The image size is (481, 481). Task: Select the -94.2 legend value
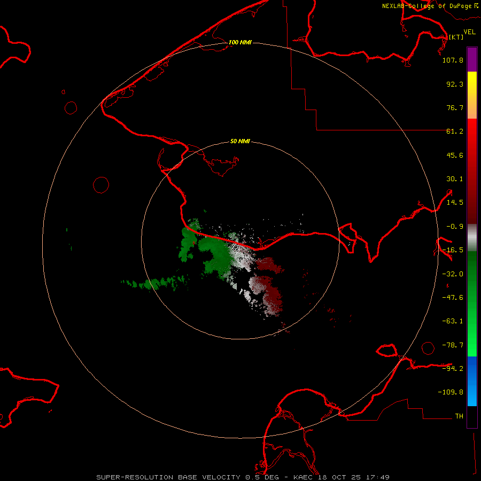pos(453,368)
